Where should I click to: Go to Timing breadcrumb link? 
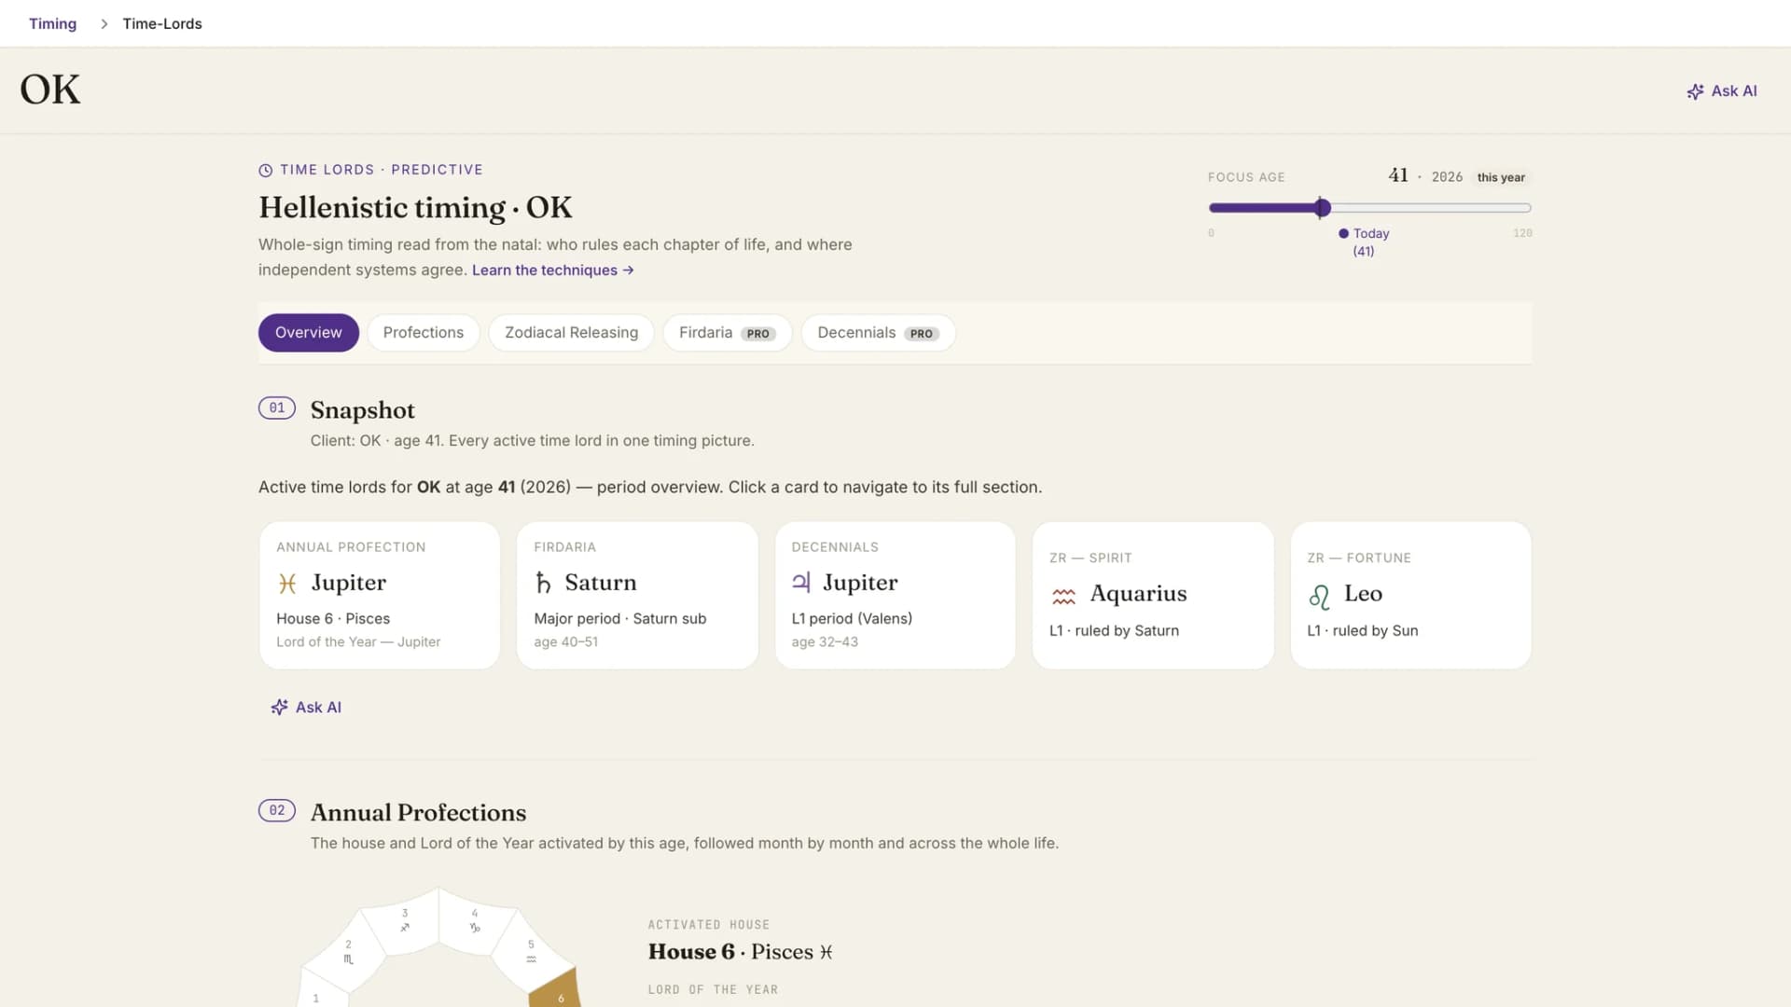coord(52,24)
